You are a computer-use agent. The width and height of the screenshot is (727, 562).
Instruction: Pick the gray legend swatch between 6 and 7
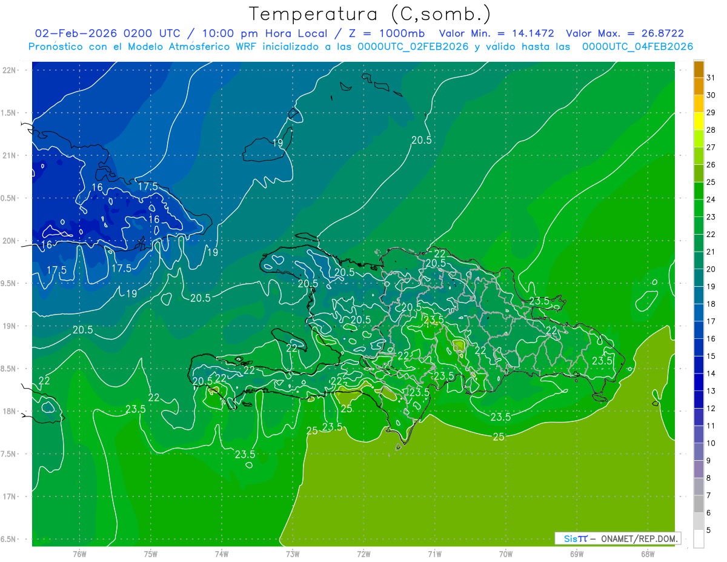[x=699, y=504]
